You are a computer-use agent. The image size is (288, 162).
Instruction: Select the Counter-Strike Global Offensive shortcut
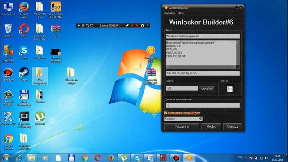point(56,10)
